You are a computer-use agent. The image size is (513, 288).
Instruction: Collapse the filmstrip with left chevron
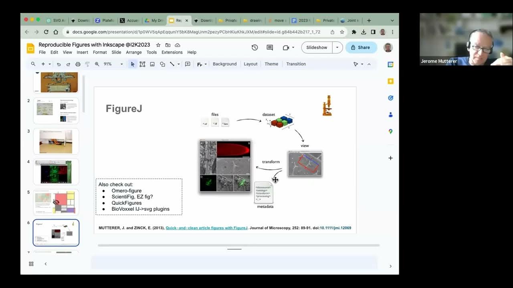[46, 264]
